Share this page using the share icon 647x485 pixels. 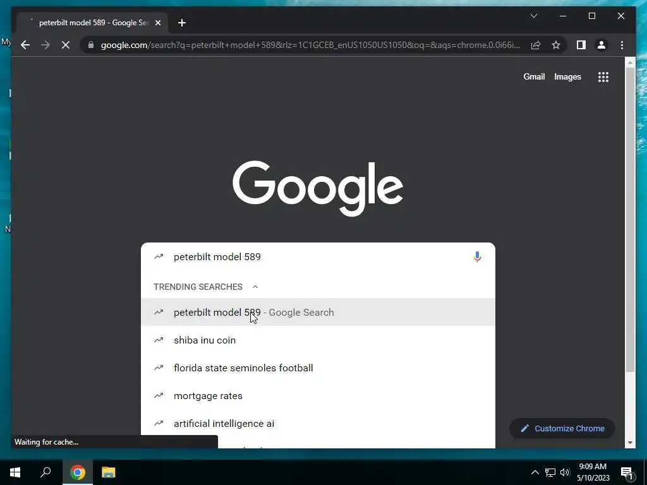point(536,45)
